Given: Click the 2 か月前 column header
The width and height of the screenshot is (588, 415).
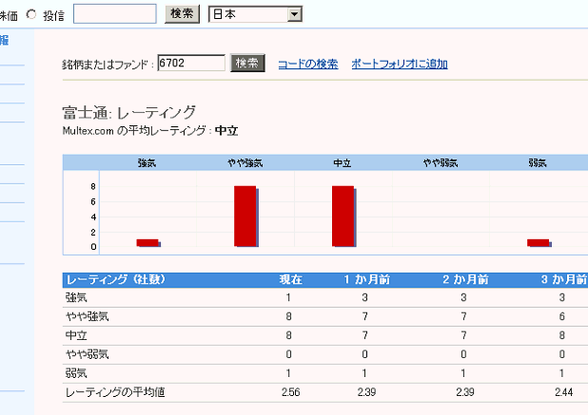Looking at the screenshot, I should coord(466,279).
